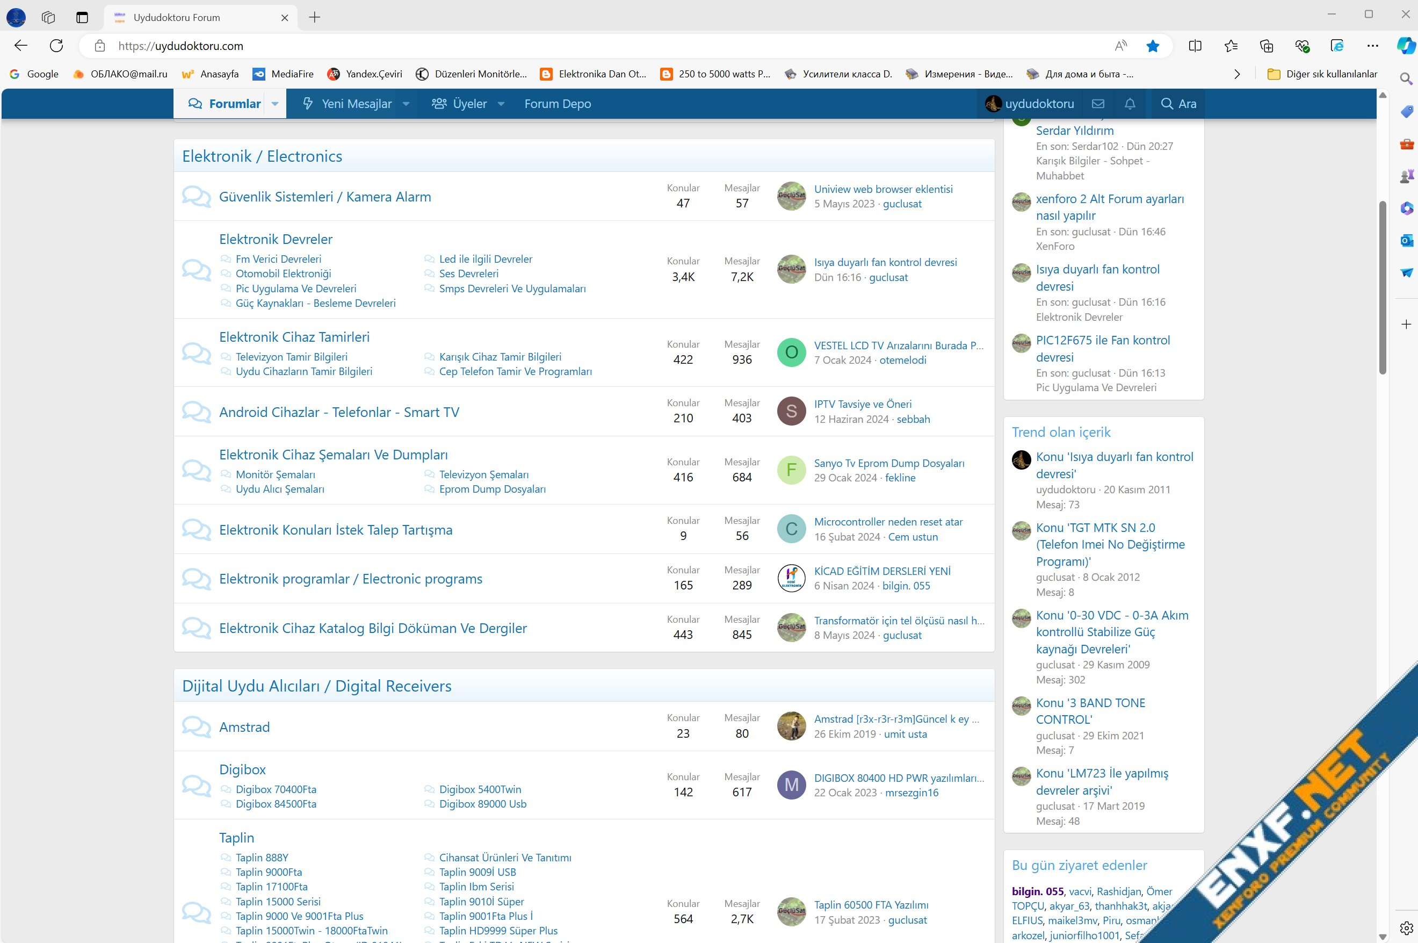The width and height of the screenshot is (1418, 943).
Task: Open tab actions menu icon
Action: [x=82, y=17]
